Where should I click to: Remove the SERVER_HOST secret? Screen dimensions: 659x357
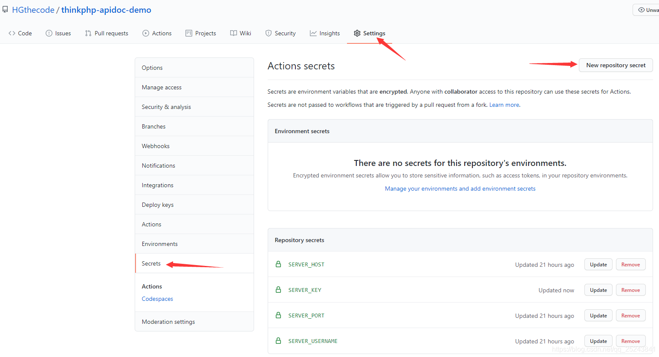pyautogui.click(x=630, y=264)
